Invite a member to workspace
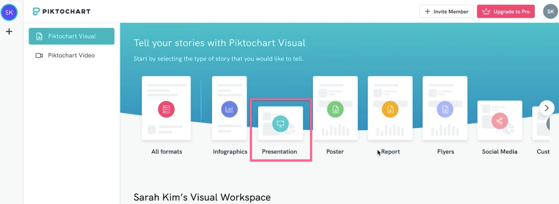This screenshot has height=204, width=559. click(x=446, y=12)
